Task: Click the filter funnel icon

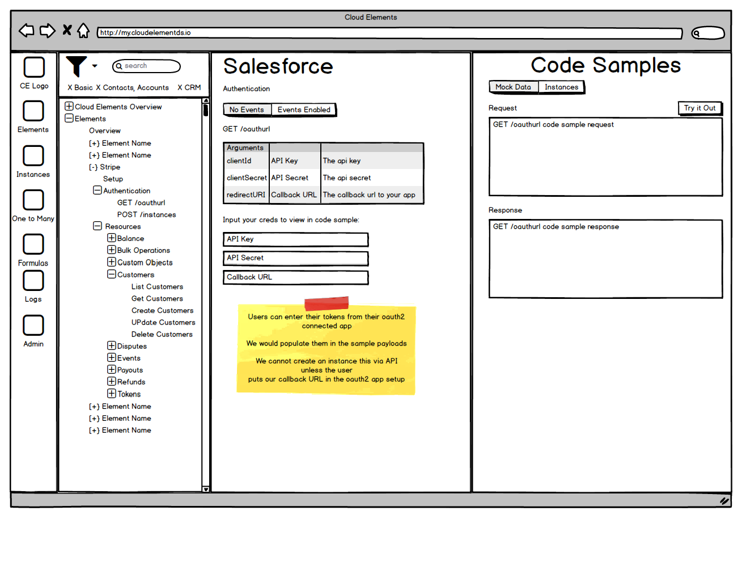Action: [x=76, y=66]
